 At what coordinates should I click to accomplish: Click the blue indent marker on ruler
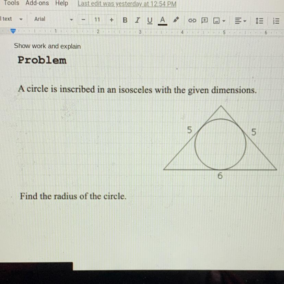pos(13,31)
